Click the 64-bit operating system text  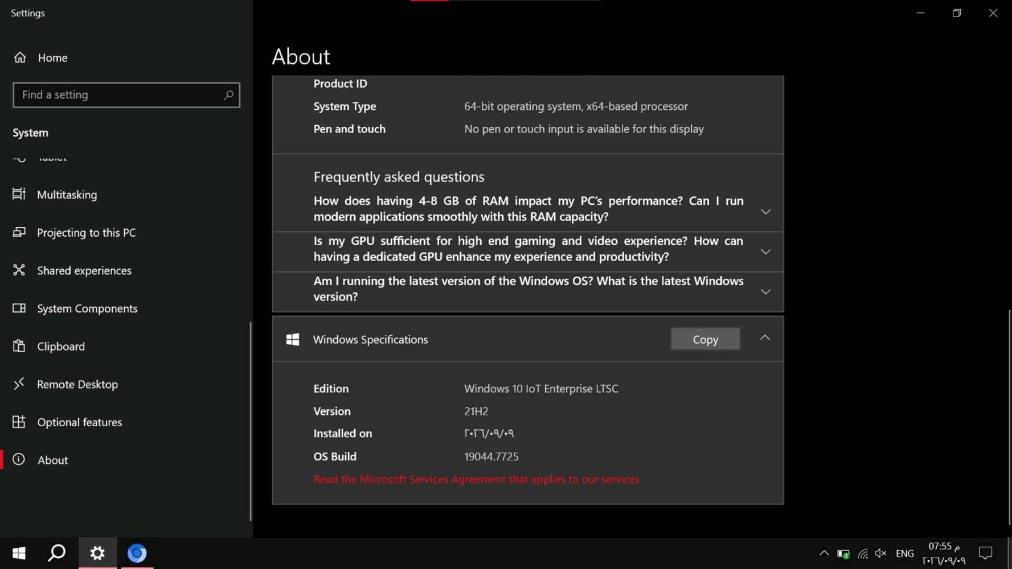coord(576,106)
